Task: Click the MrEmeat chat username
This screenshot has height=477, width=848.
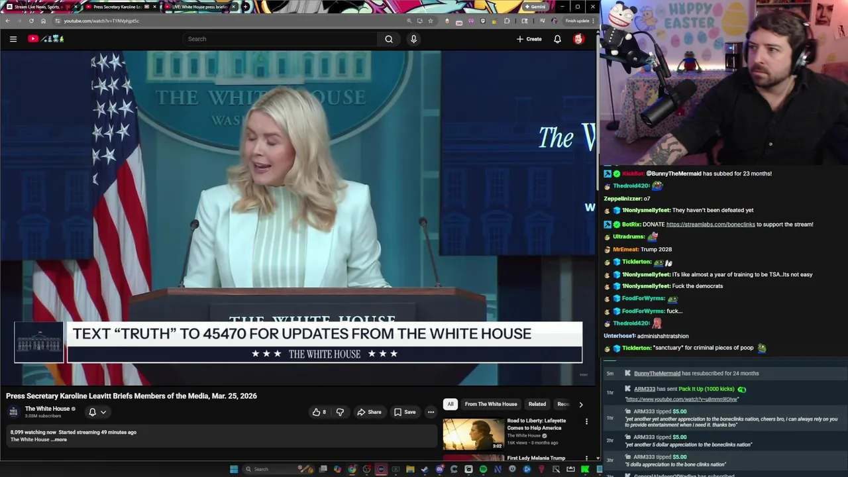Action: [x=625, y=250]
